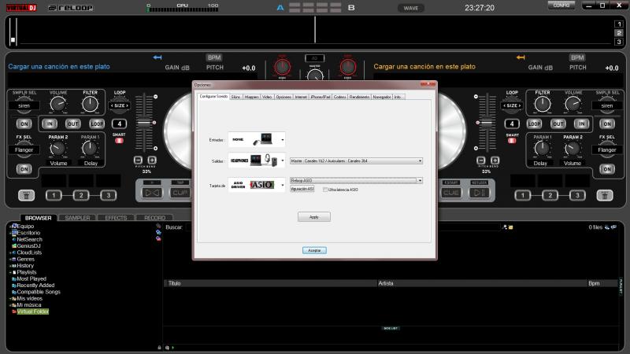Viewport: 630px width, 354px height.
Task: Click the left deck pitch fader
Action: (144, 123)
